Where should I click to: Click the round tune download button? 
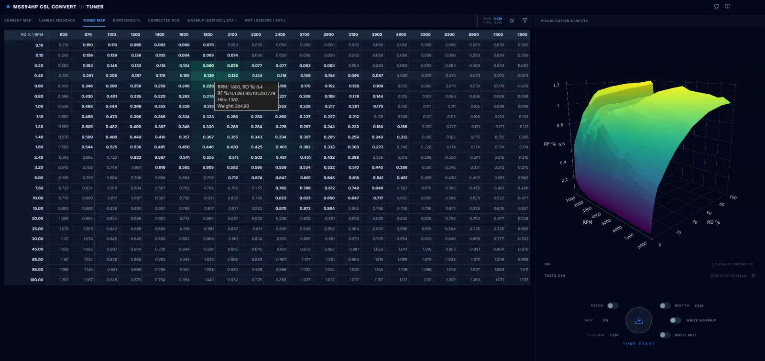click(639, 320)
